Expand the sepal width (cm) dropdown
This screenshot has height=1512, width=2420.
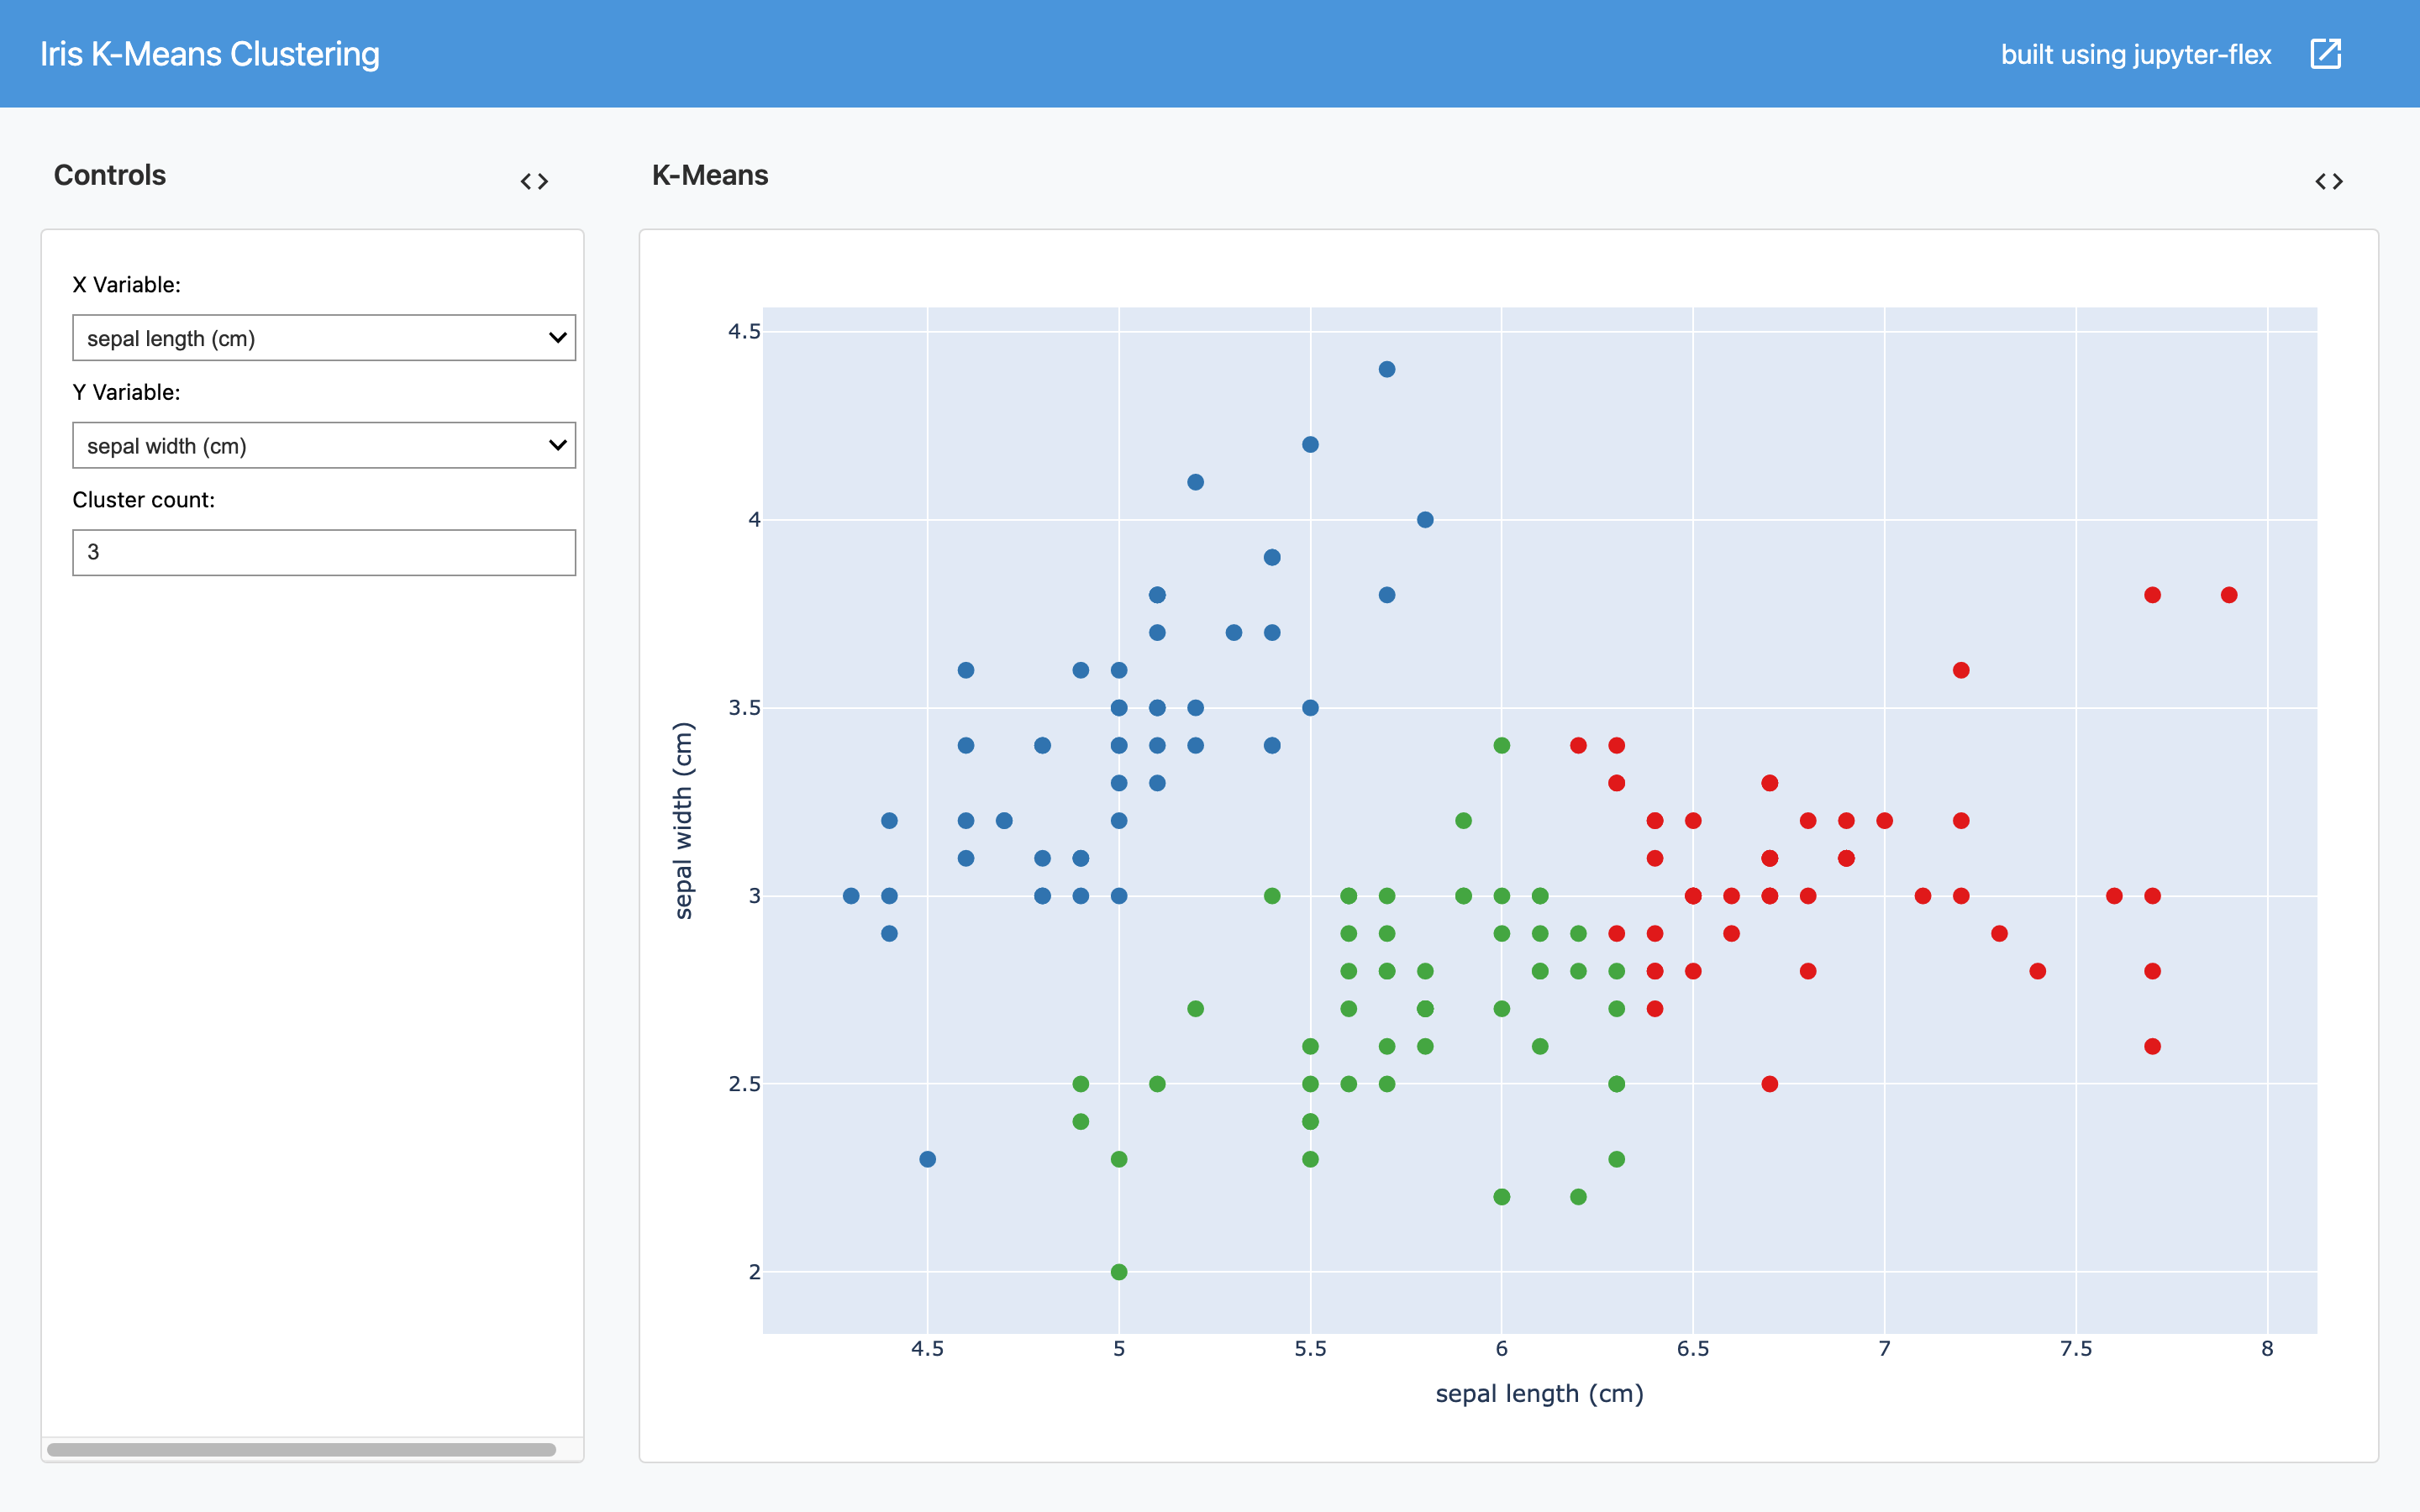[324, 444]
